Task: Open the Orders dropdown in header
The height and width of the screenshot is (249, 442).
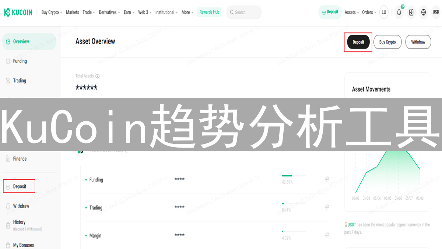Action: pyautogui.click(x=369, y=12)
